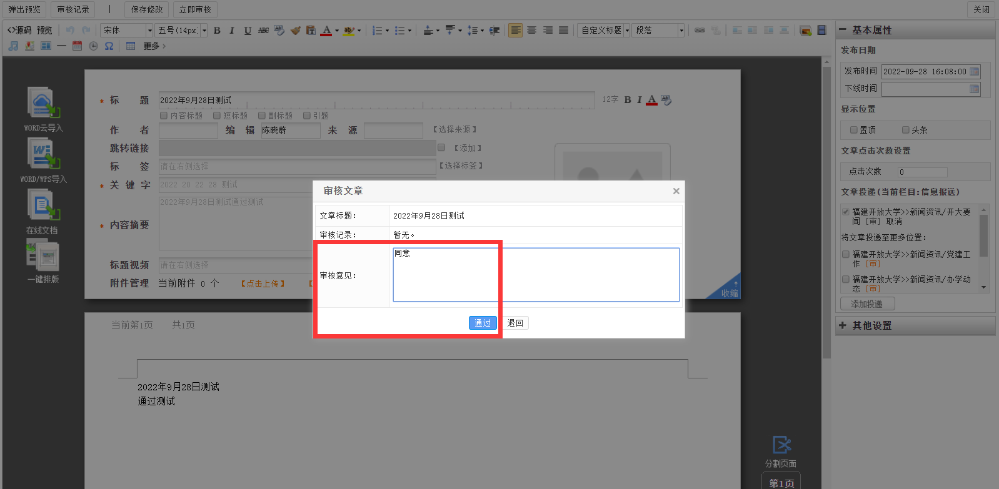Insert special character with Omega icon
Image resolution: width=999 pixels, height=489 pixels.
(109, 46)
